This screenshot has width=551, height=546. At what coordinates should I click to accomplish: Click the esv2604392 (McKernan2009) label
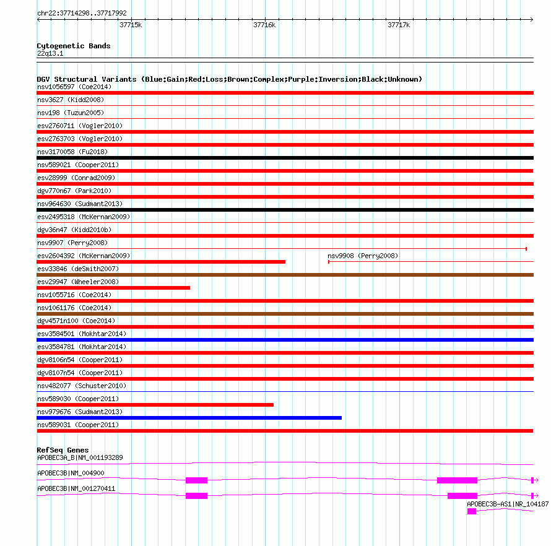pyautogui.click(x=84, y=256)
